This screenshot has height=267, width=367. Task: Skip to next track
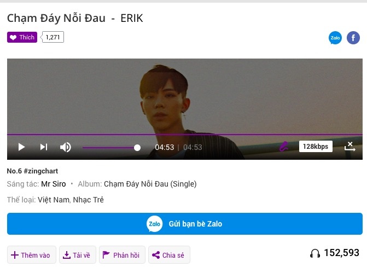pos(44,147)
